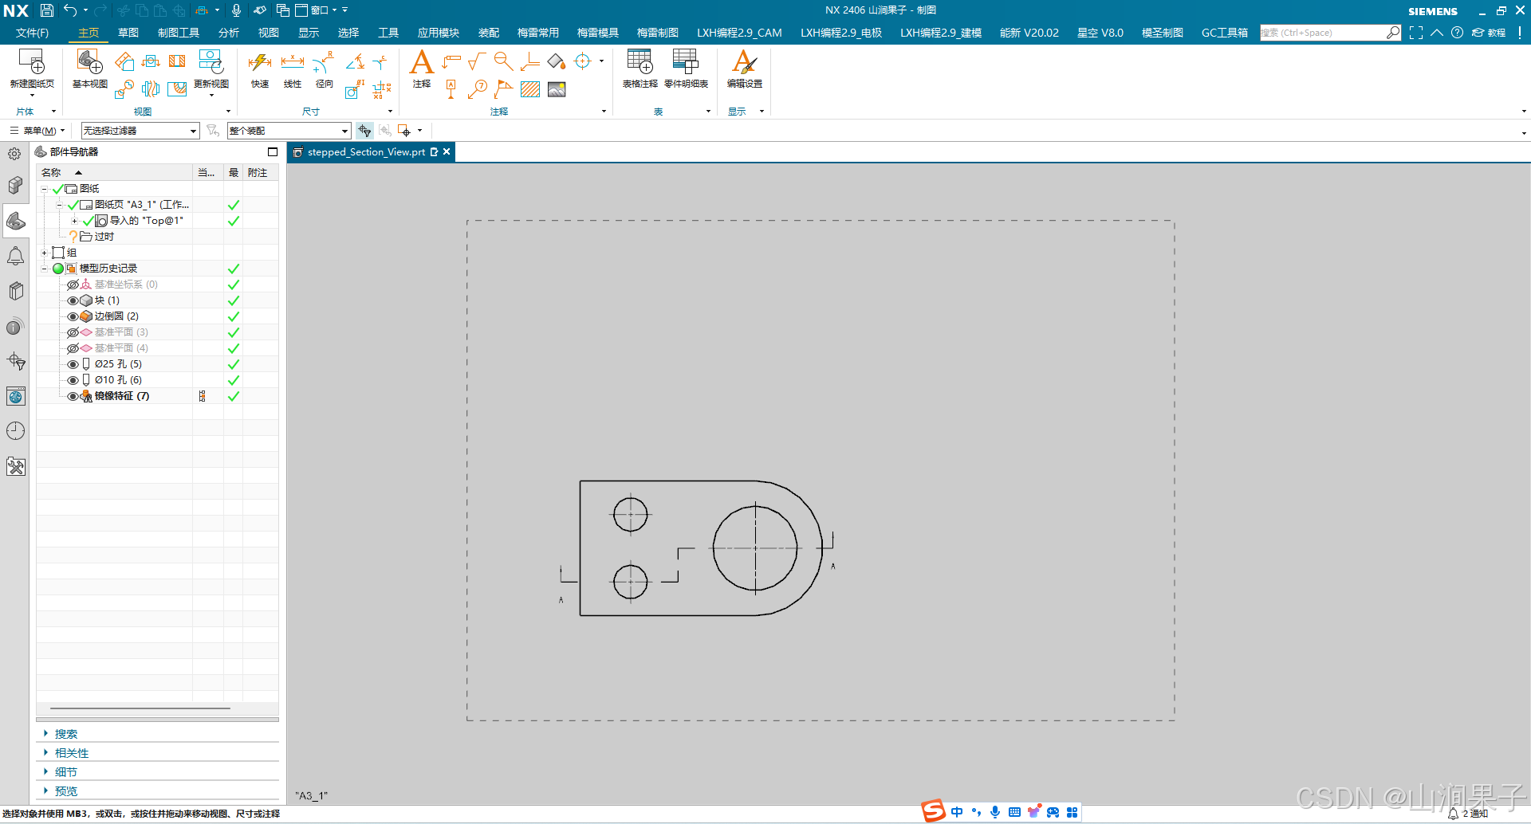Image resolution: width=1531 pixels, height=824 pixels.
Task: Open the History clock sidebar icon
Action: [16, 431]
